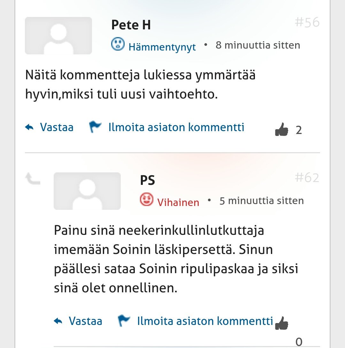Viewport: 345px width, 348px height.
Task: Click the Hämmentynyt mood label
Action: [162, 47]
